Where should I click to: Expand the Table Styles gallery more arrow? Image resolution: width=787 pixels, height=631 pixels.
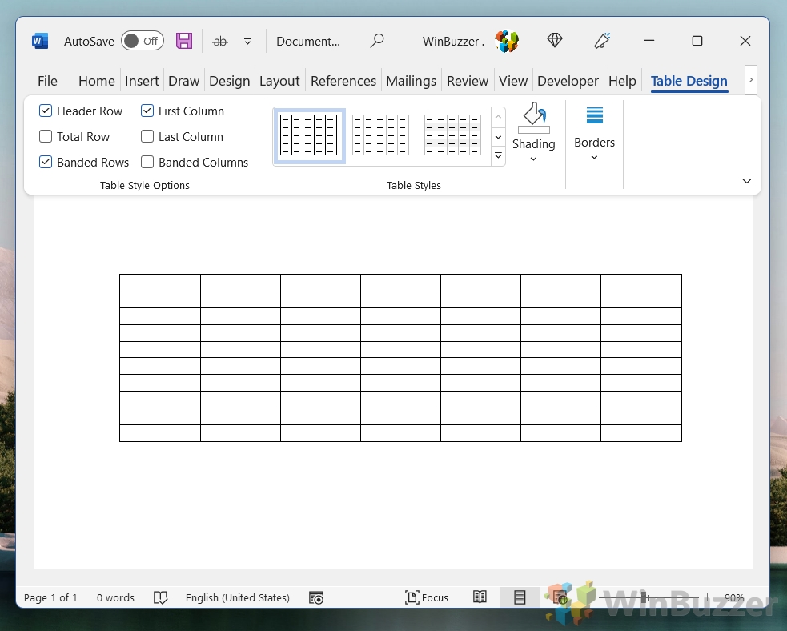(x=498, y=156)
